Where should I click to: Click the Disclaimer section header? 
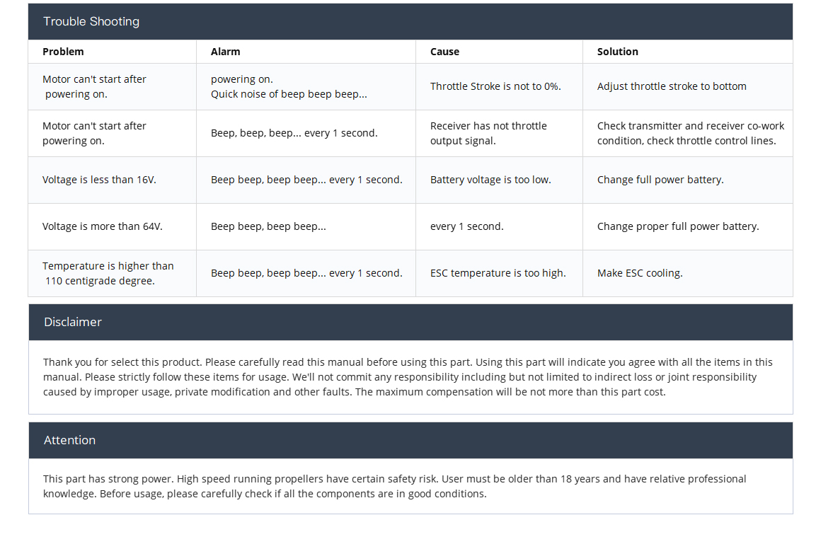click(x=411, y=322)
